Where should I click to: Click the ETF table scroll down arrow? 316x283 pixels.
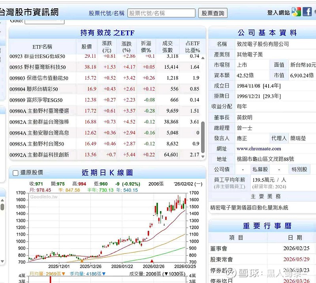(x=203, y=157)
